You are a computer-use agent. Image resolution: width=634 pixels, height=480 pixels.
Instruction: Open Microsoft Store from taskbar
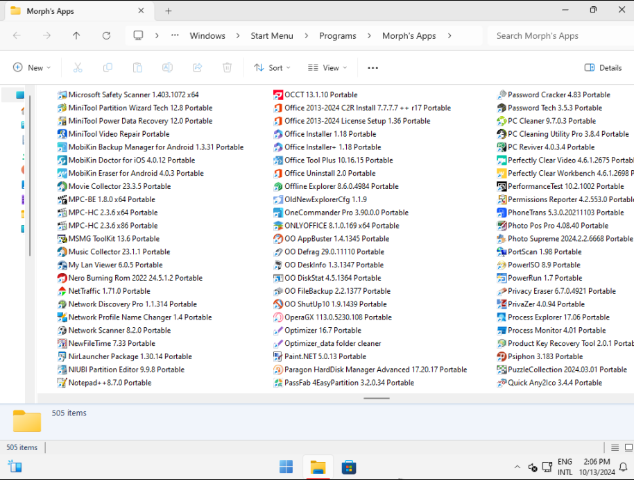click(x=349, y=467)
